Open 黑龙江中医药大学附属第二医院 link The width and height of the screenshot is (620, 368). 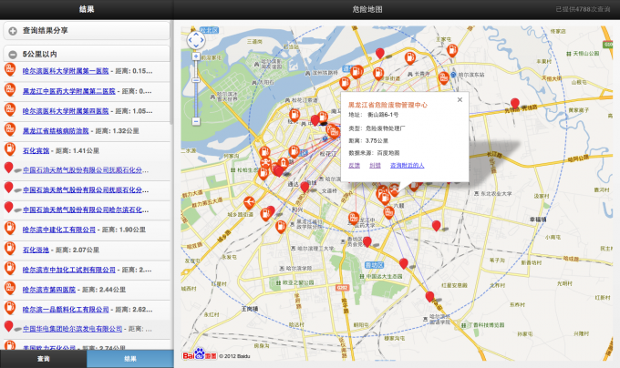[x=68, y=91]
